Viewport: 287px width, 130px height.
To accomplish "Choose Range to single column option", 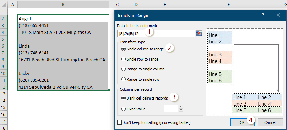I will pyautogui.click(x=143, y=69).
